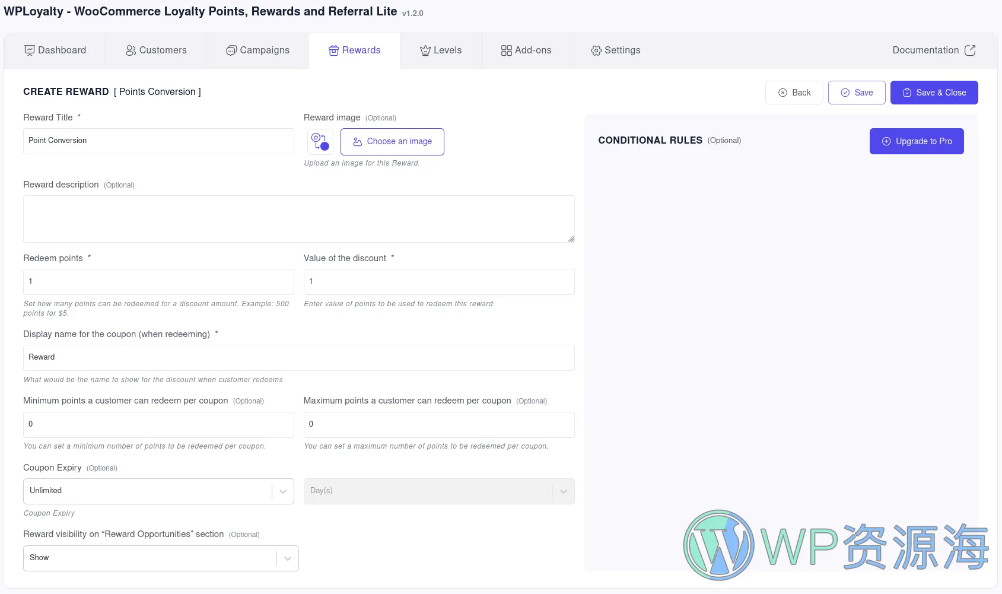
Task: Click the Add-ons grid icon
Action: click(x=506, y=50)
